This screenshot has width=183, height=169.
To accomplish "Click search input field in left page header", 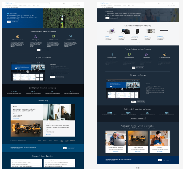I will click(32, 3).
